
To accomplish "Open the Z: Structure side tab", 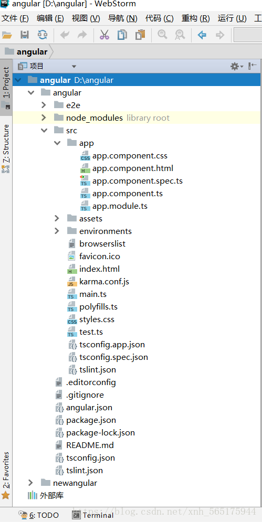I will 6,149.
